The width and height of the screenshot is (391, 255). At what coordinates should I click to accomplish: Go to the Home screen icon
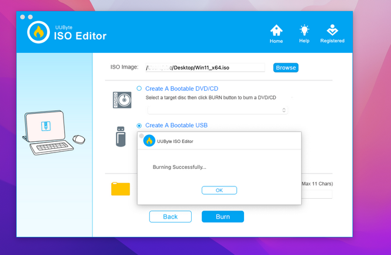point(276,30)
